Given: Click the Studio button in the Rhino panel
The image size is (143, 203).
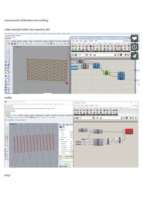Looking at the screenshot, I should pos(68,164).
